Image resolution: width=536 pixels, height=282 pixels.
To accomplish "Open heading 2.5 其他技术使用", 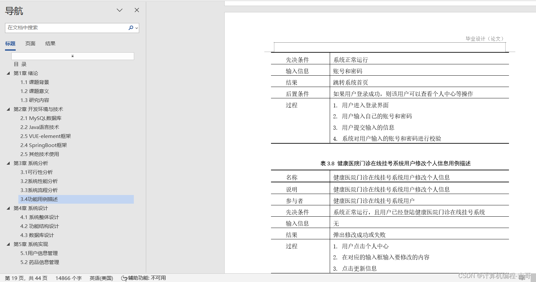I will point(40,154).
